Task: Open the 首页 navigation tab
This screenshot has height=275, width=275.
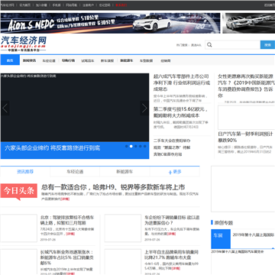Action: pos(10,60)
